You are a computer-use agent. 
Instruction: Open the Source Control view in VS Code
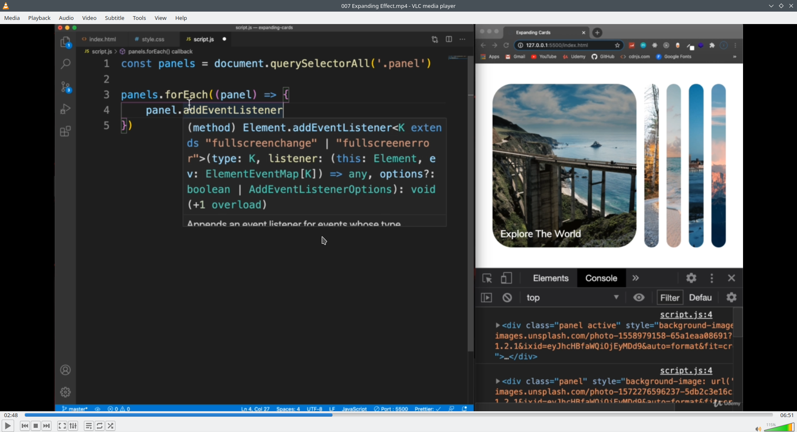click(x=66, y=87)
